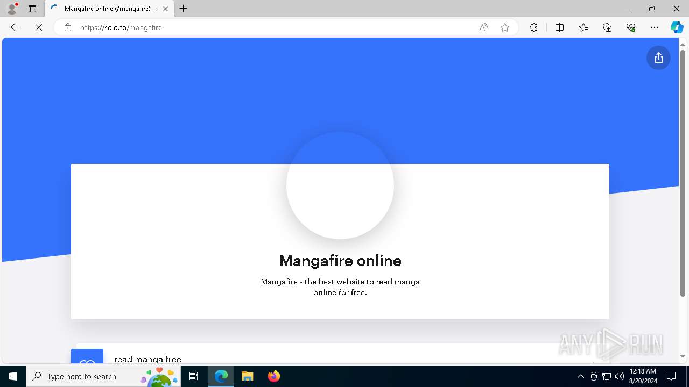The image size is (689, 387).
Task: Click the taskbar search box
Action: (x=104, y=376)
